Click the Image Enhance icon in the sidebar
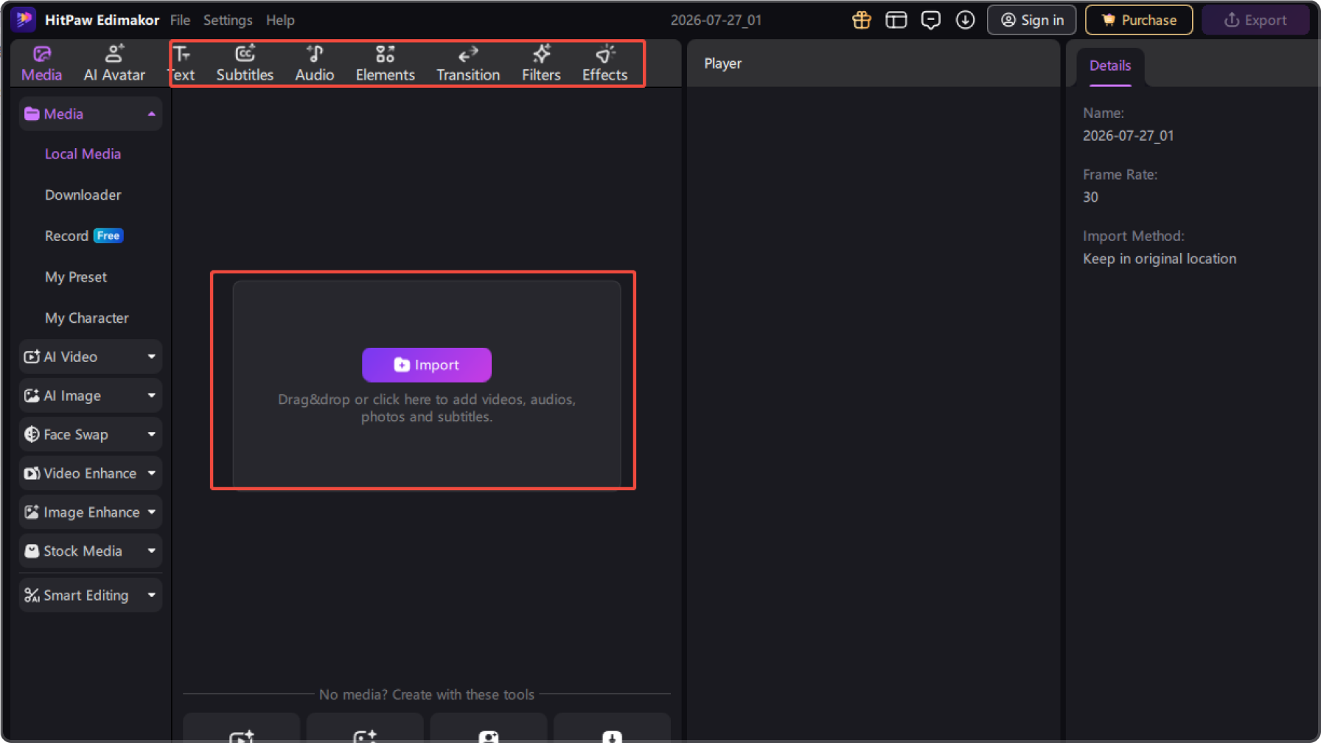This screenshot has height=743, width=1321. (32, 512)
